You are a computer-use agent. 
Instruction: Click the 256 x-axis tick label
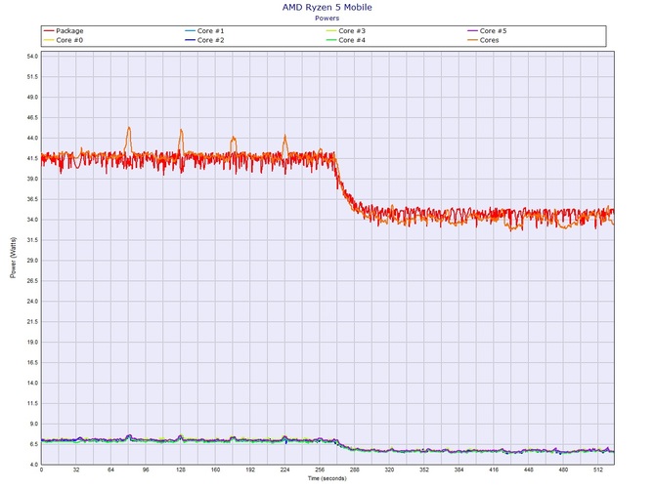click(x=320, y=470)
